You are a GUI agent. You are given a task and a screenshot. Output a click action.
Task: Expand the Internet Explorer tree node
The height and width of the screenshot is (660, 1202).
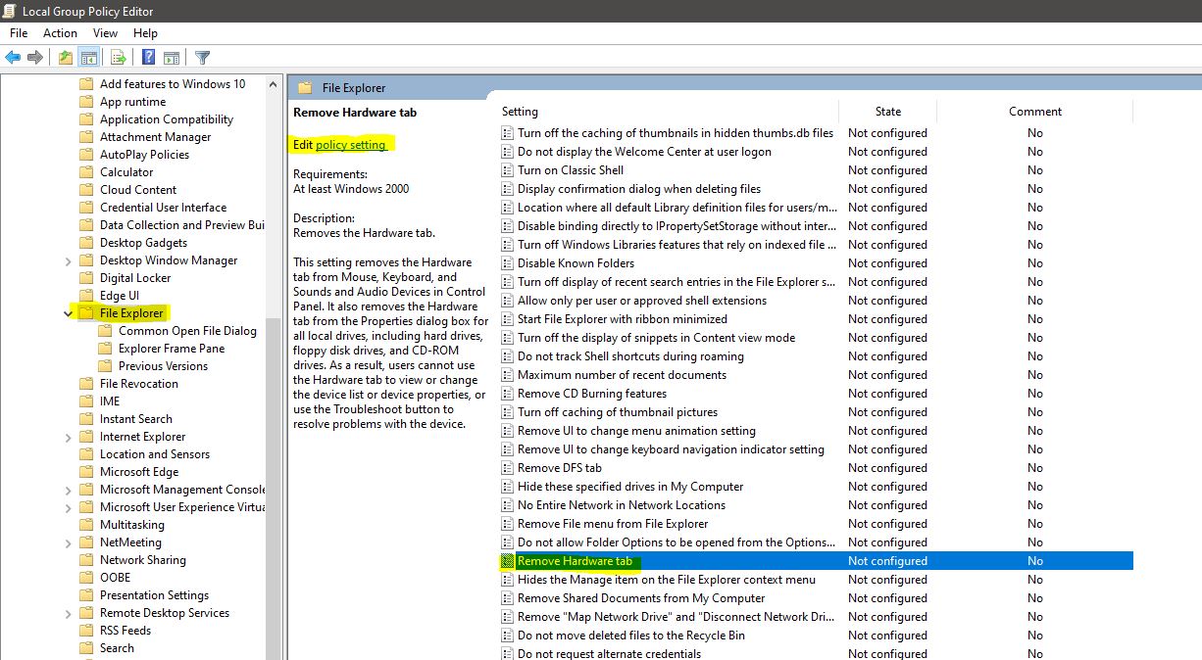click(x=69, y=436)
